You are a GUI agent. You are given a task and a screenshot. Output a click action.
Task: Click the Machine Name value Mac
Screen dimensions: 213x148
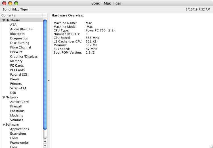click(x=89, y=23)
